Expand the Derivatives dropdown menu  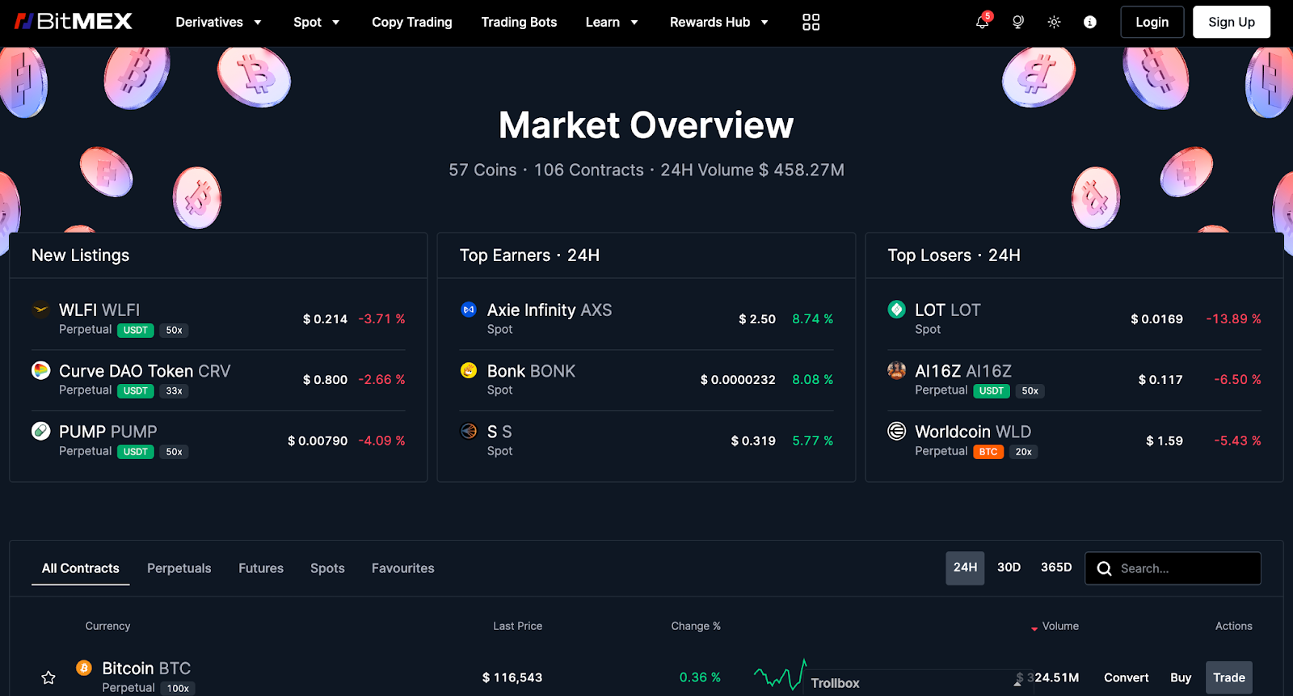coord(218,22)
